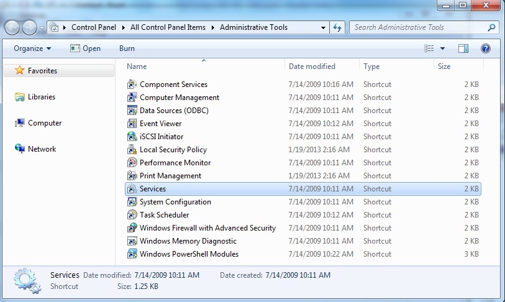
Task: Select Windows Firewall with Advanced Security icon
Action: coord(132,228)
